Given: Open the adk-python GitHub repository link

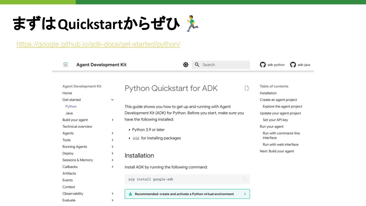Looking at the screenshot, I should [272, 65].
